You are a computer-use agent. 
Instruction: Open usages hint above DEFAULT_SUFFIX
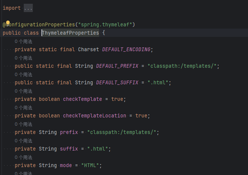point(23,75)
